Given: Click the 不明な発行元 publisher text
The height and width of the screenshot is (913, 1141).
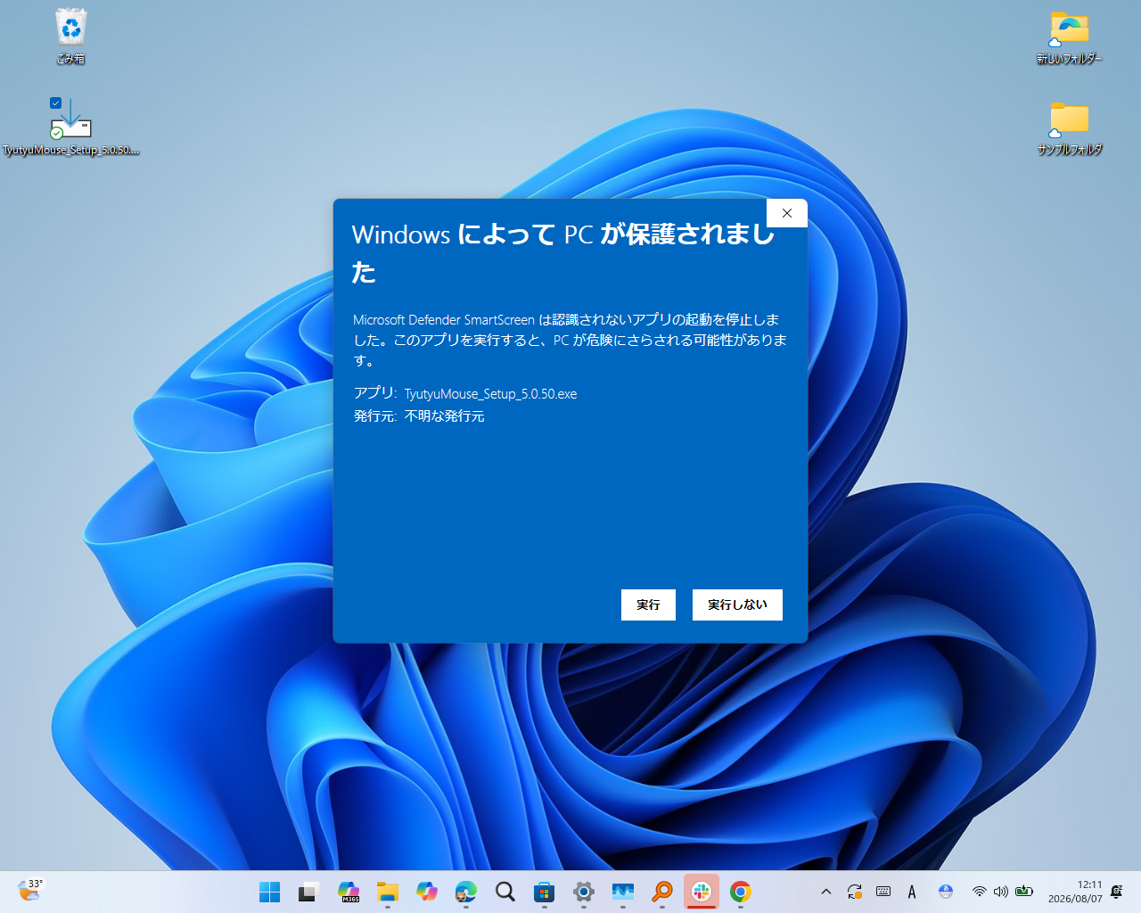Looking at the screenshot, I should [444, 416].
